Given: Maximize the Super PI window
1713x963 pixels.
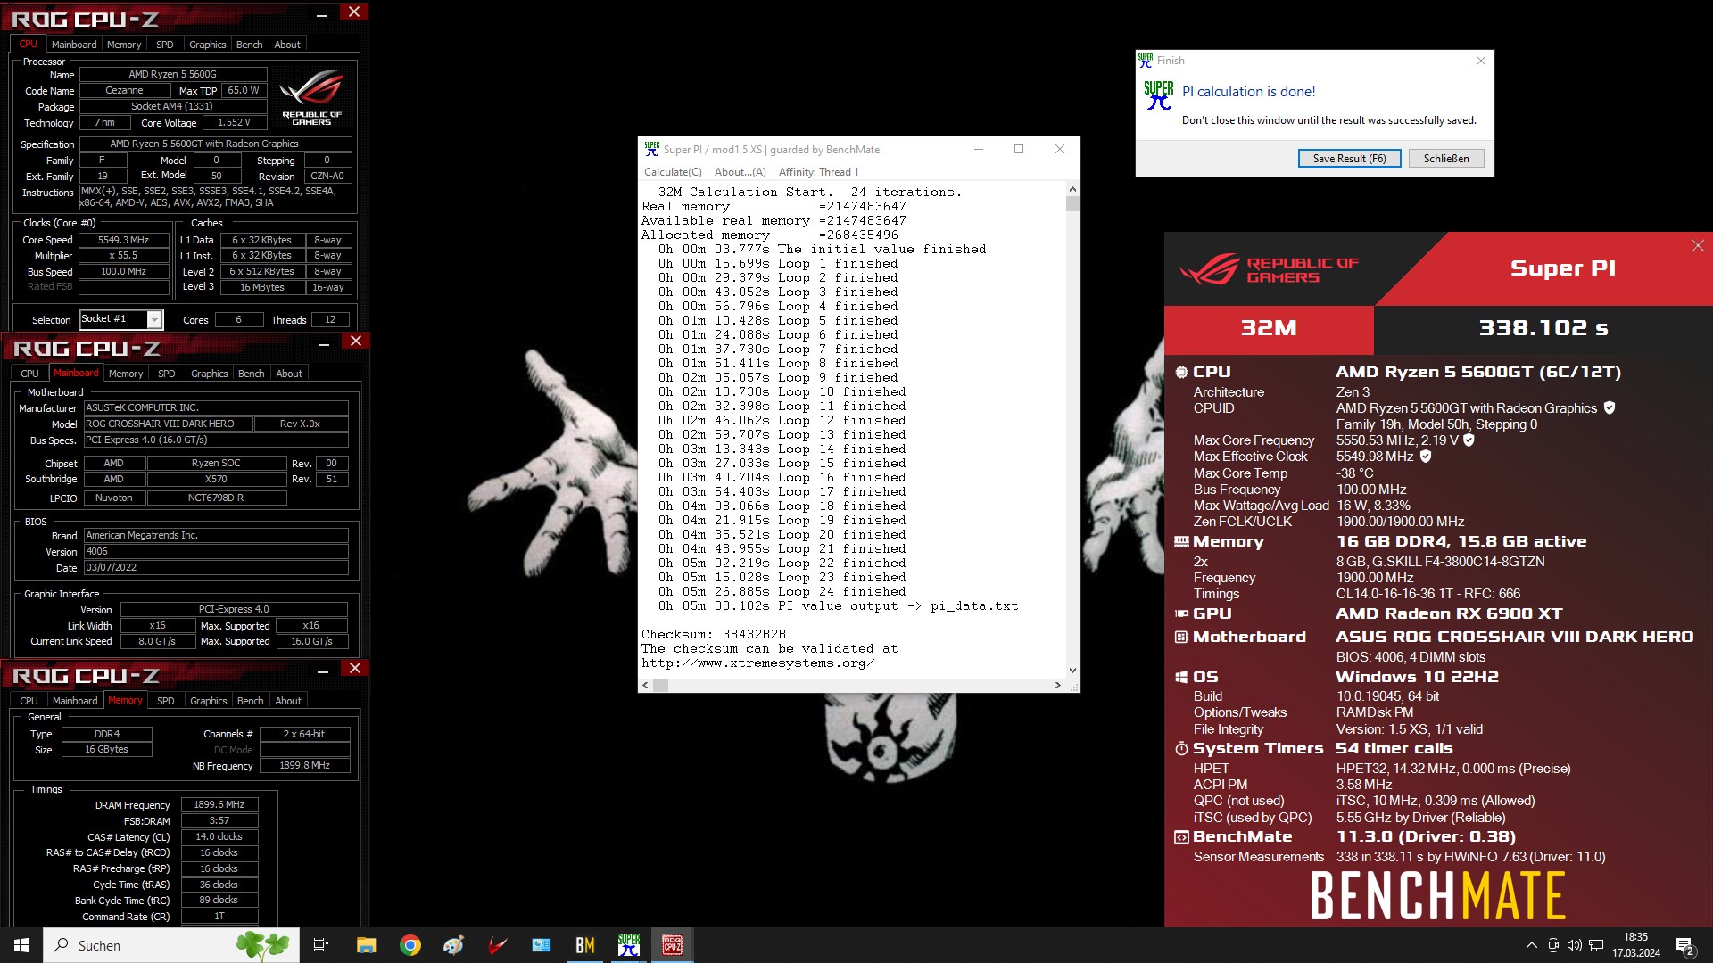Looking at the screenshot, I should coord(1019,149).
